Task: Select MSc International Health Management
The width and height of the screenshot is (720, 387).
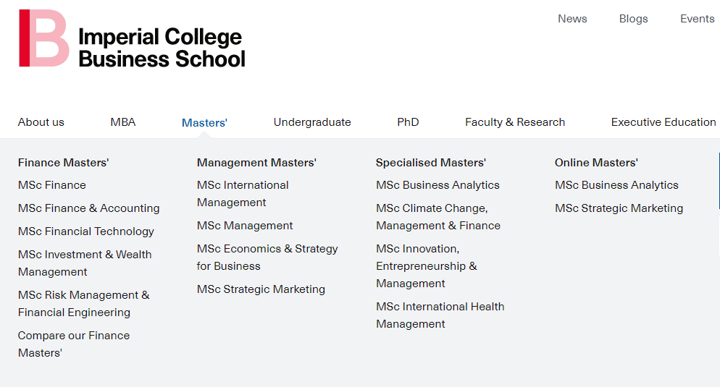Action: coord(440,315)
